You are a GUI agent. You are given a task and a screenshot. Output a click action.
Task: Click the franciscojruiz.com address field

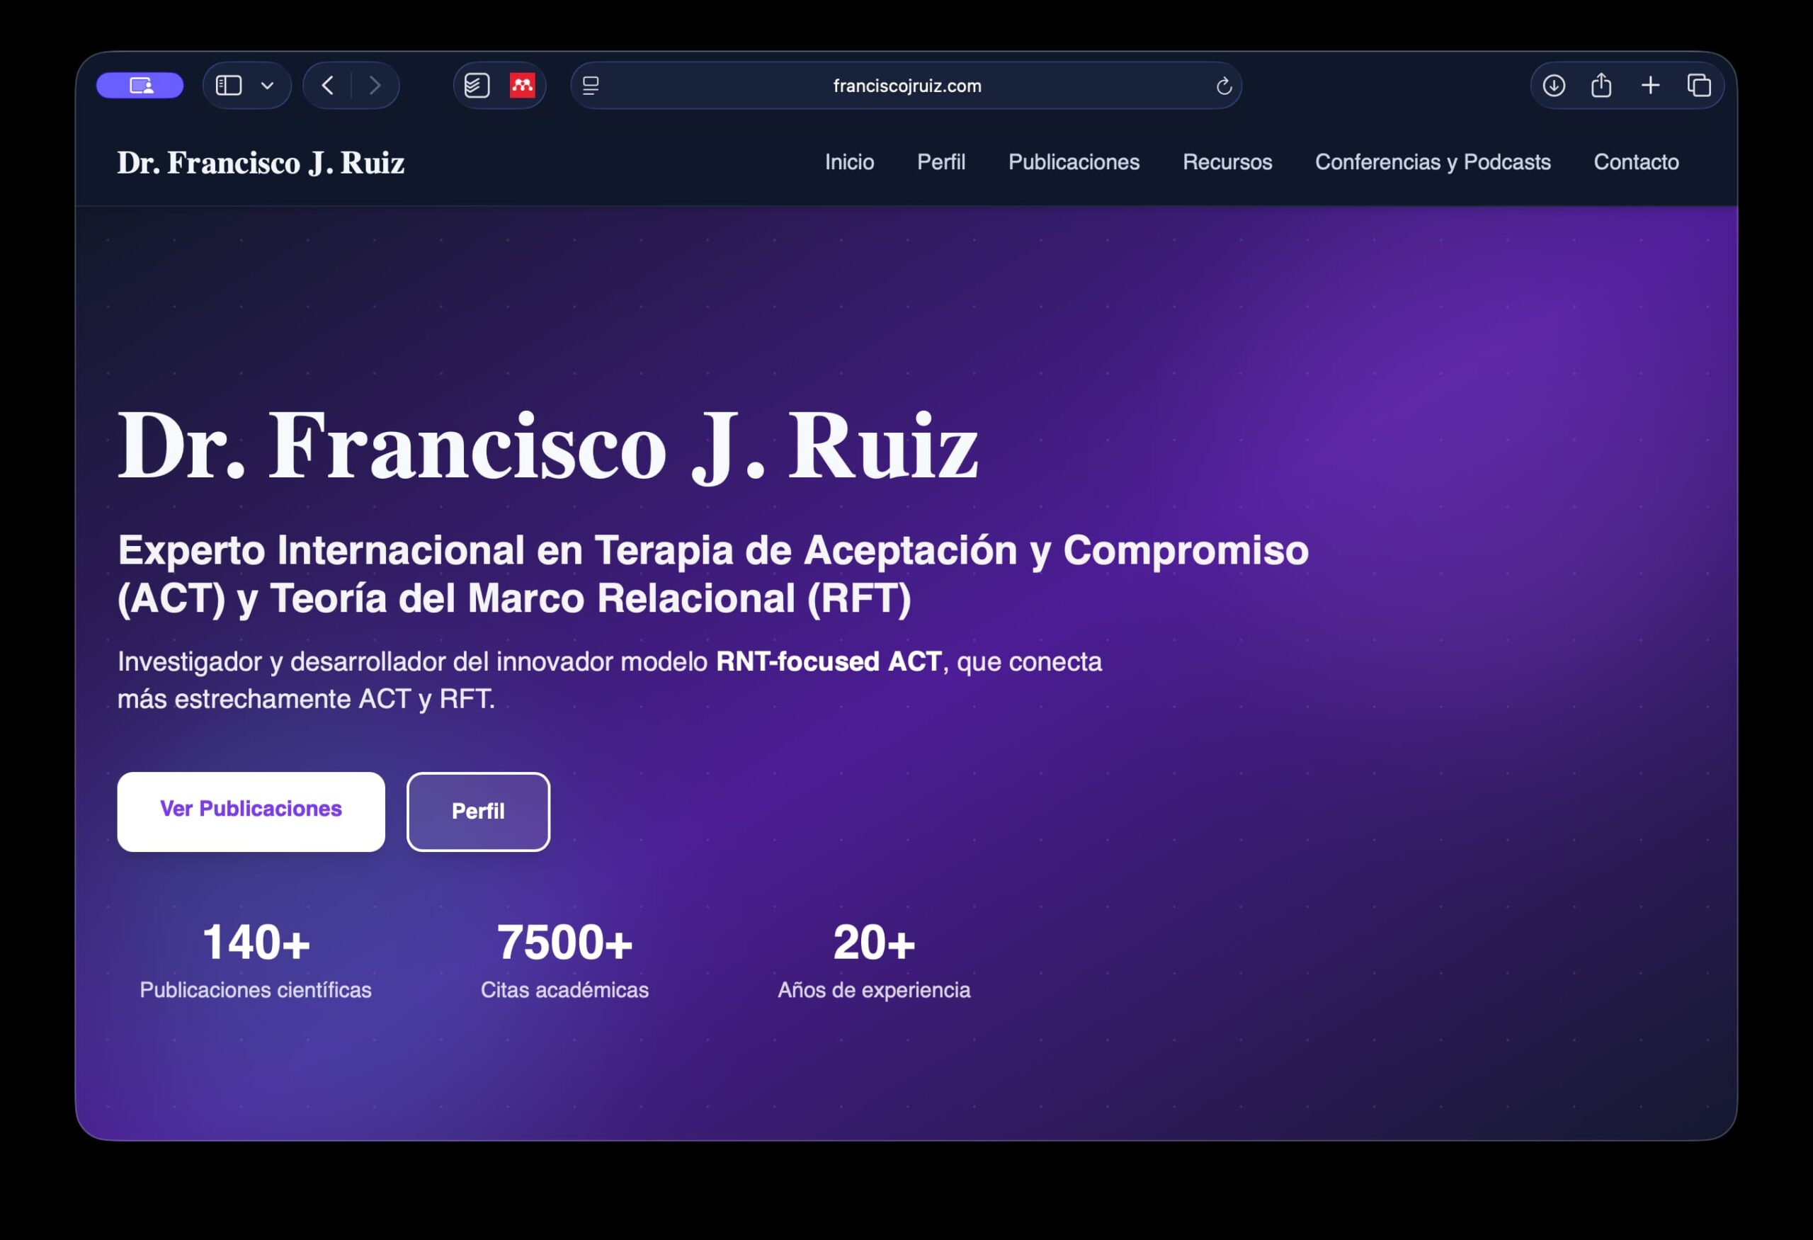(906, 86)
